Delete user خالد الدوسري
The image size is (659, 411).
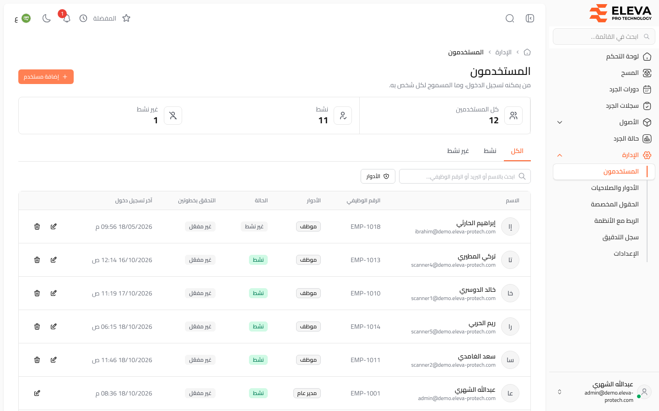37,293
